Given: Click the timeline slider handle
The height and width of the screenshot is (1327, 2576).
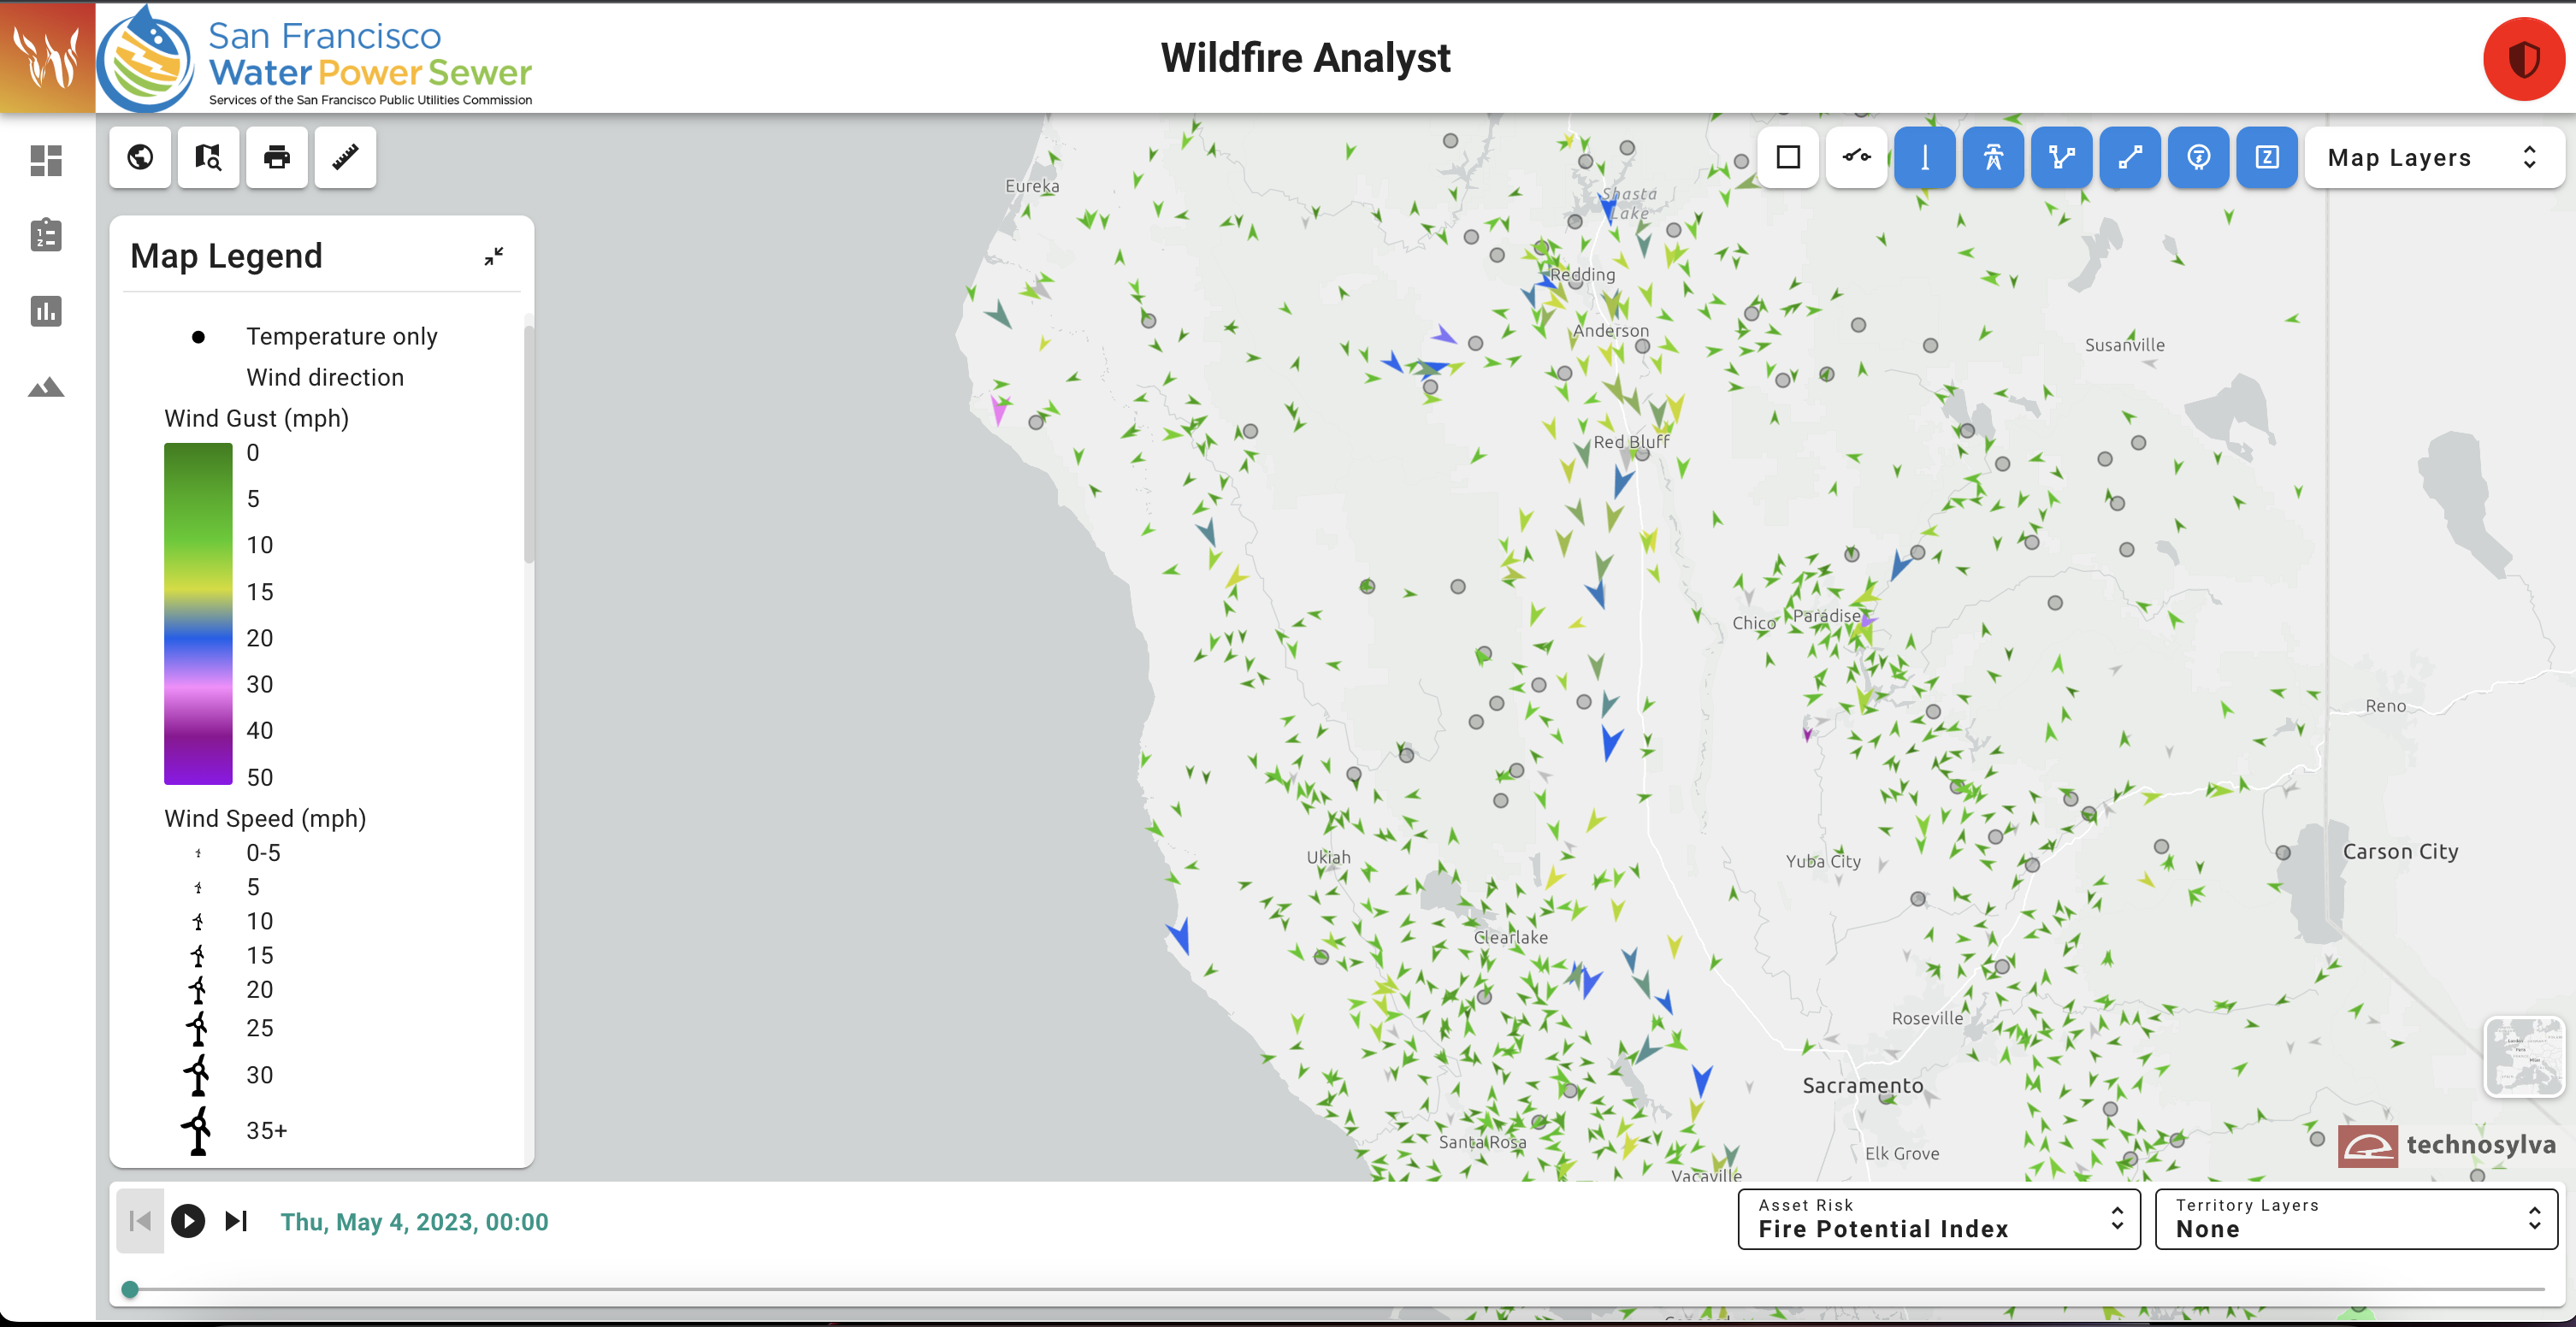Looking at the screenshot, I should click(x=130, y=1289).
